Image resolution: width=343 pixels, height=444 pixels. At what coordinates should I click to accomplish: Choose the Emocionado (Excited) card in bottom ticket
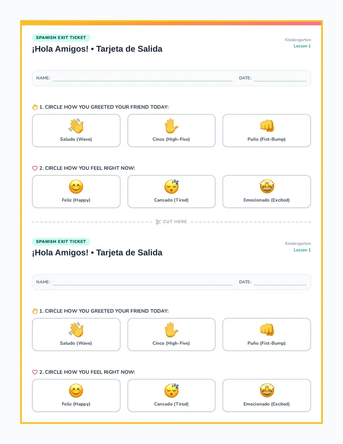266,395
